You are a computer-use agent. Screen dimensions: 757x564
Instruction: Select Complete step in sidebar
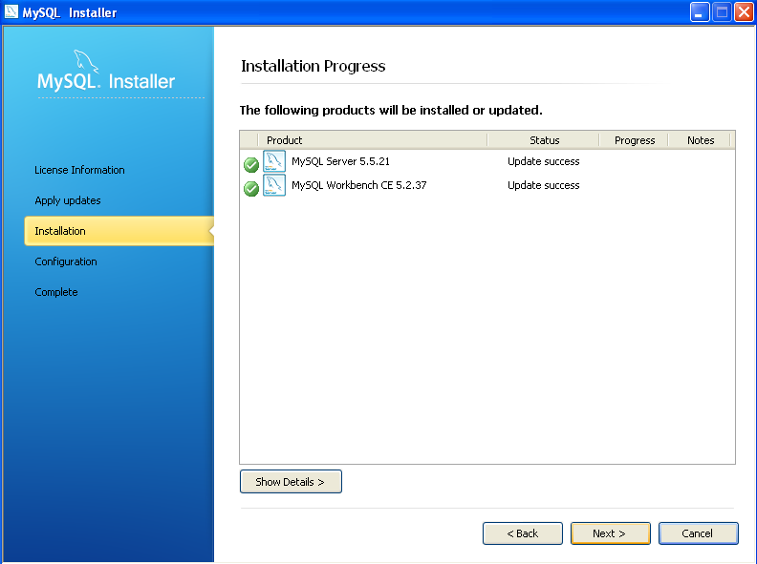click(56, 292)
